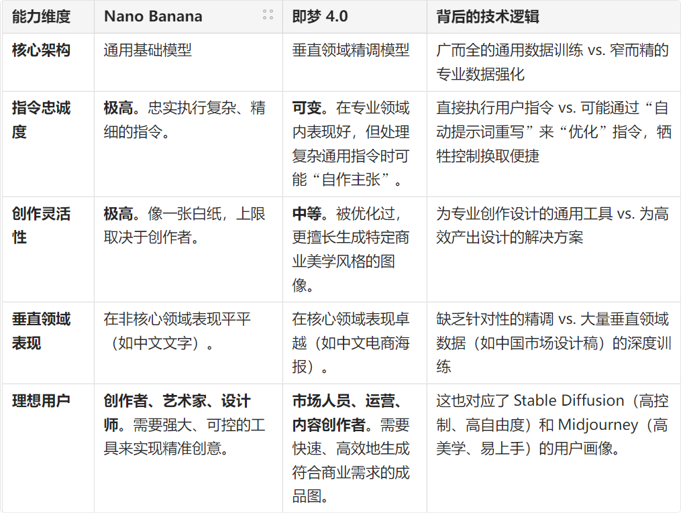Click the 通用基础模型 cell

189,62
